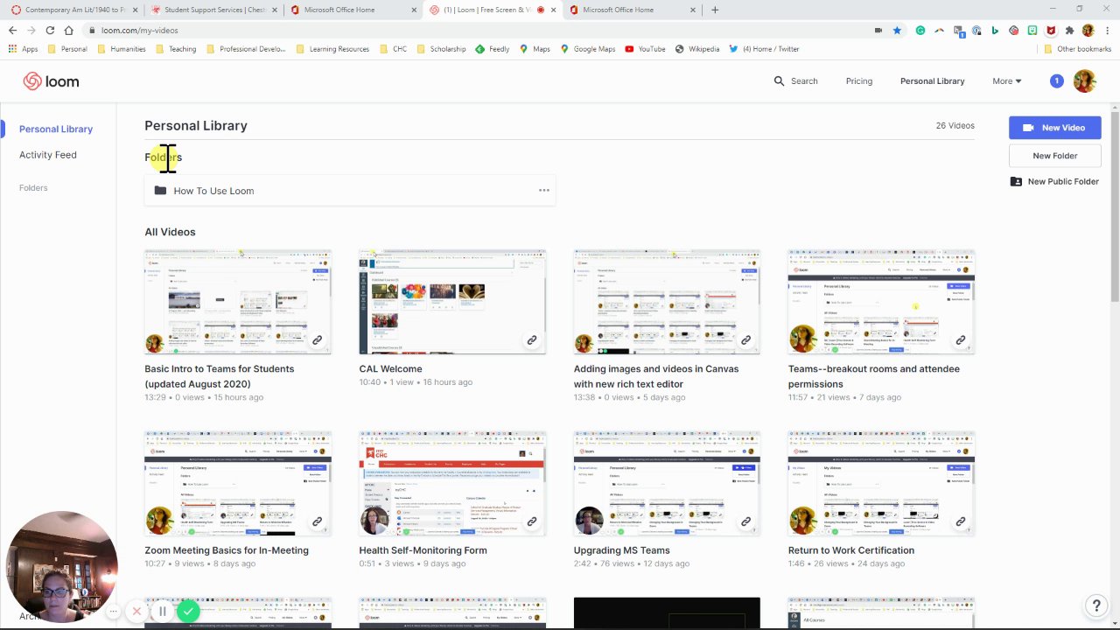Image resolution: width=1120 pixels, height=630 pixels.
Task: Open Basic Intro to Teams for Students thumbnail
Action: click(238, 302)
